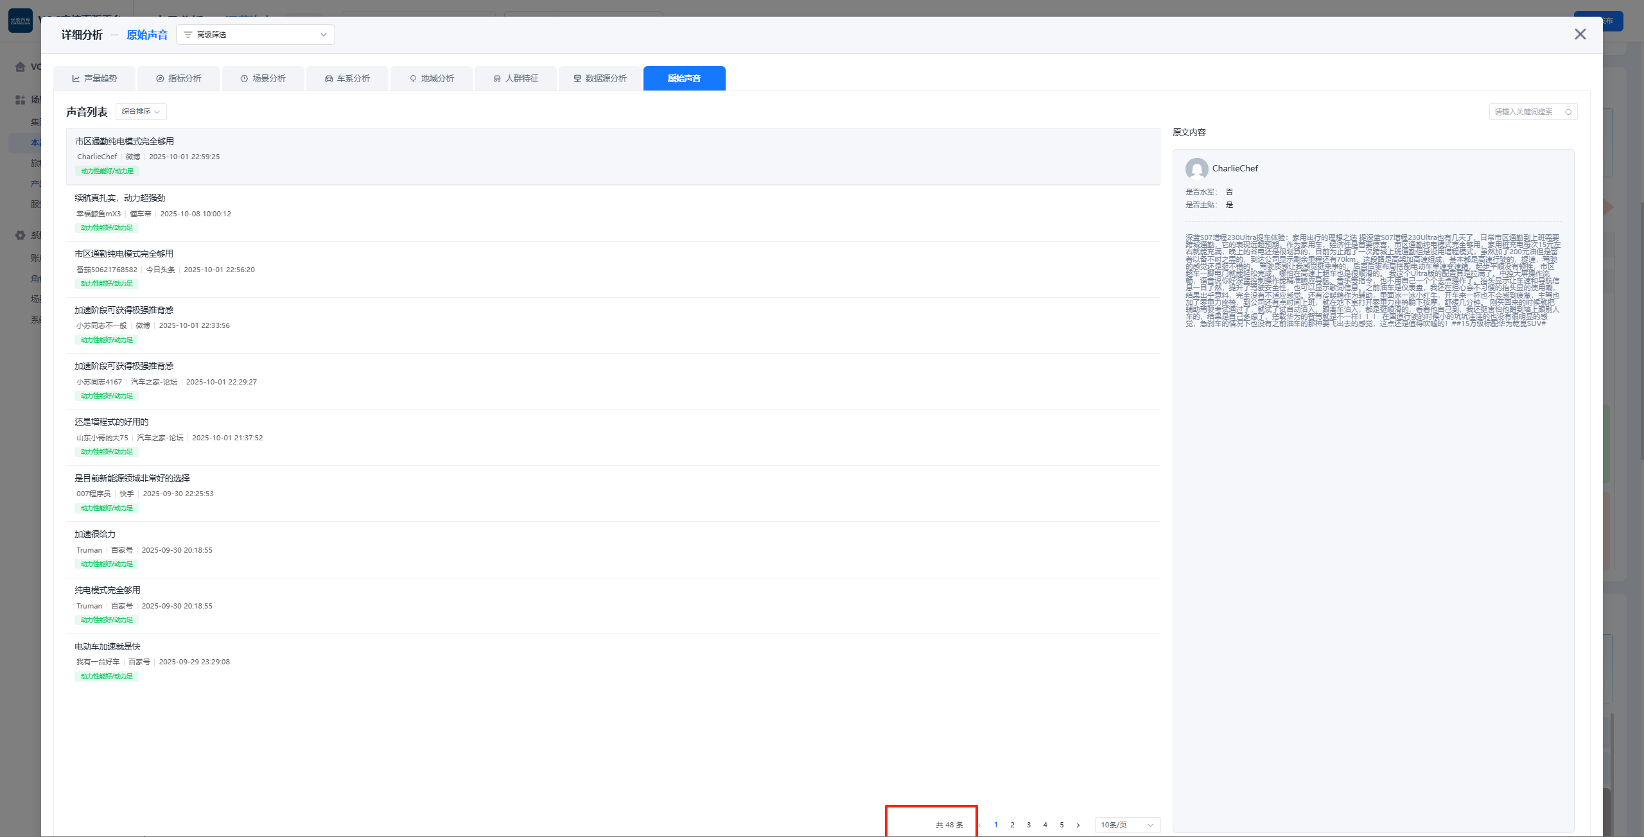Screen dimensions: 1644x837
Task: Switch to 数据源分析 tab
Action: click(600, 78)
